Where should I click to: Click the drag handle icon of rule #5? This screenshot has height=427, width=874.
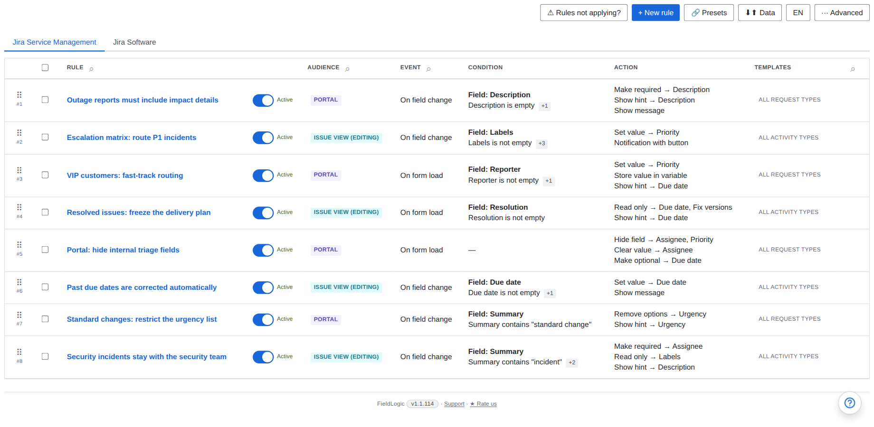point(19,245)
